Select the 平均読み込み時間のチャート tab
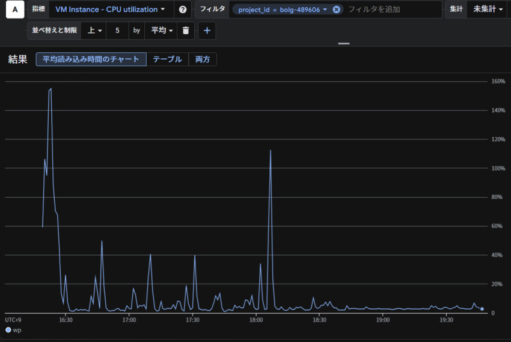Viewport: 511px width, 342px height. (91, 60)
